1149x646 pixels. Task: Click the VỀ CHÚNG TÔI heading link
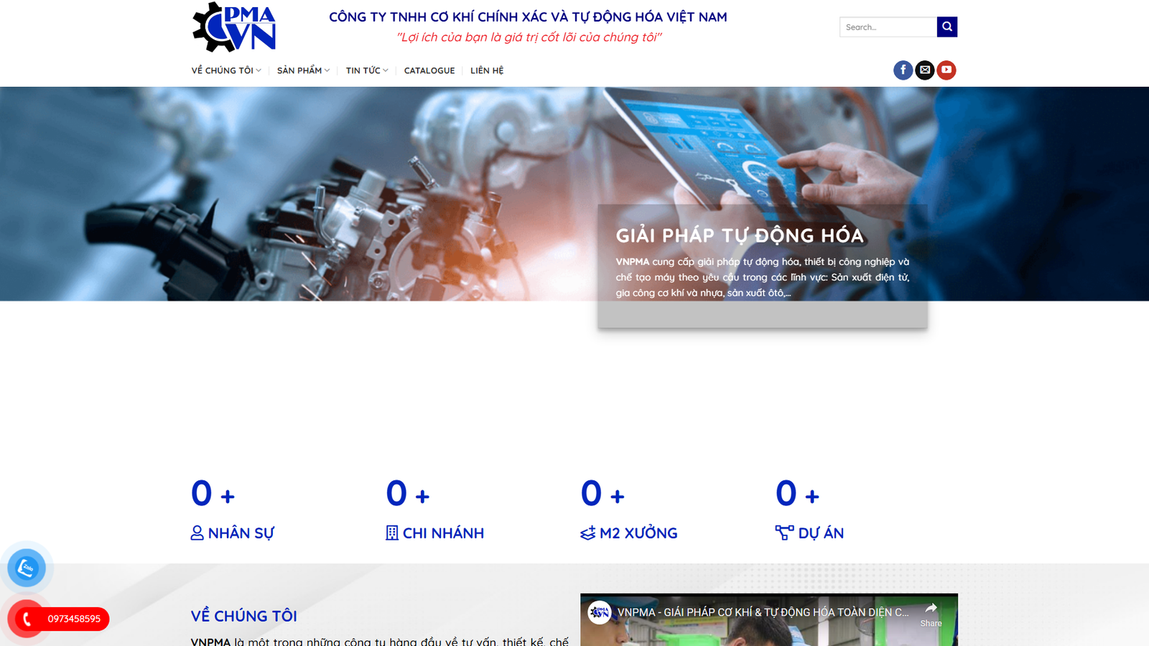point(243,615)
